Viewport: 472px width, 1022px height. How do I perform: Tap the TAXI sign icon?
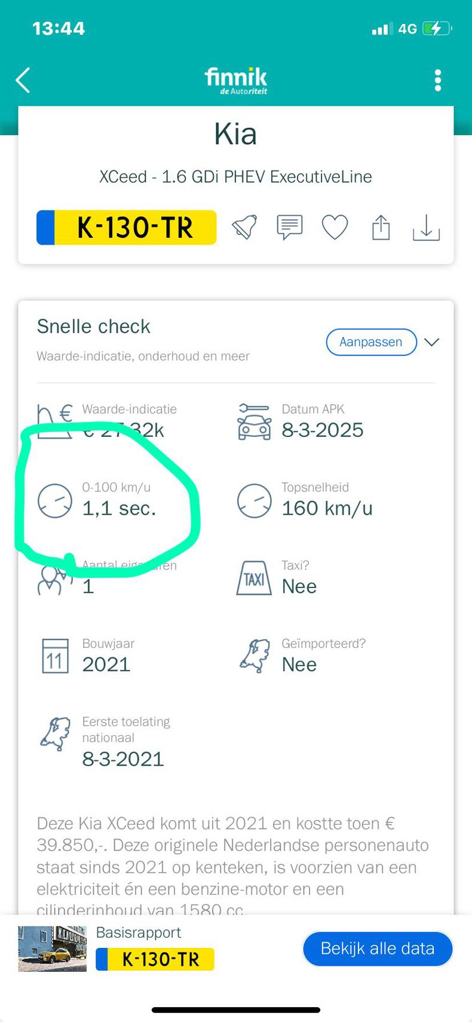(254, 578)
